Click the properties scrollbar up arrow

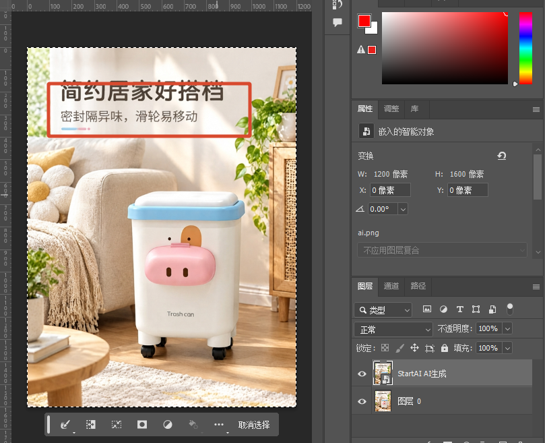point(538,150)
